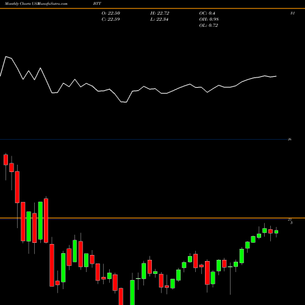The height and width of the screenshot is (305, 305).
Task: Click the price axis label "31"
Action: coord(292,13)
